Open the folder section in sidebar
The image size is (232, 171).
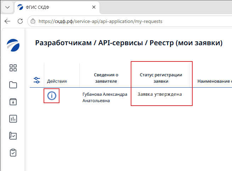pos(13,85)
